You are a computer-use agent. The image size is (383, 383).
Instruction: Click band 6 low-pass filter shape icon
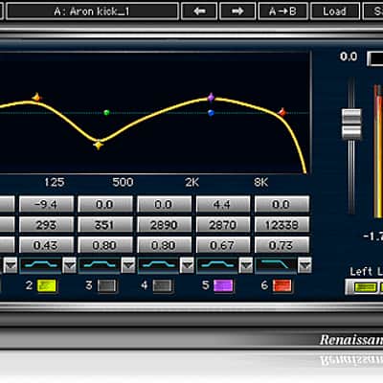(276, 265)
